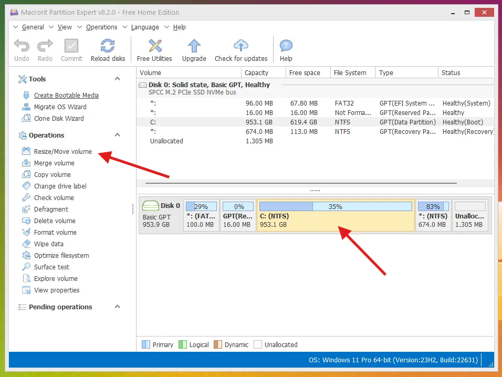Viewport: 502px width, 377px height.
Task: Open the Language menu
Action: coord(144,27)
